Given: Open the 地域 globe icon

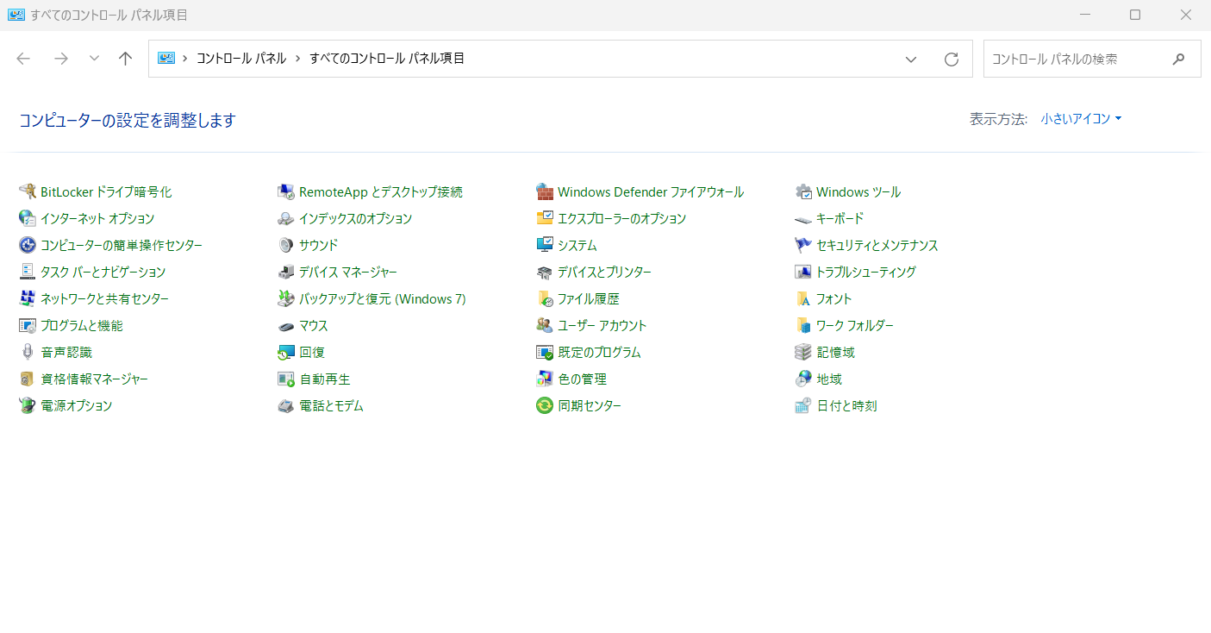Looking at the screenshot, I should [x=803, y=379].
